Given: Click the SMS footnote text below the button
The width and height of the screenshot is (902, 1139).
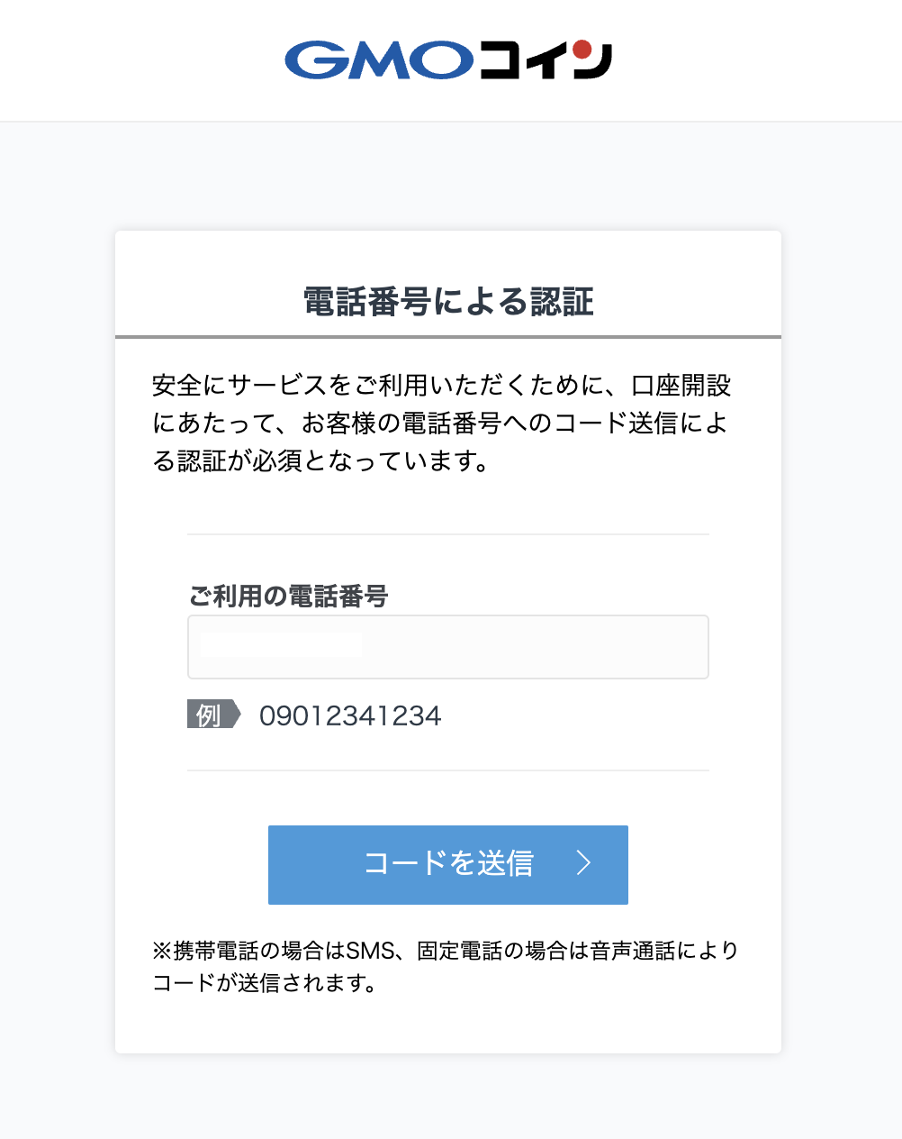Looking at the screenshot, I should click(445, 966).
